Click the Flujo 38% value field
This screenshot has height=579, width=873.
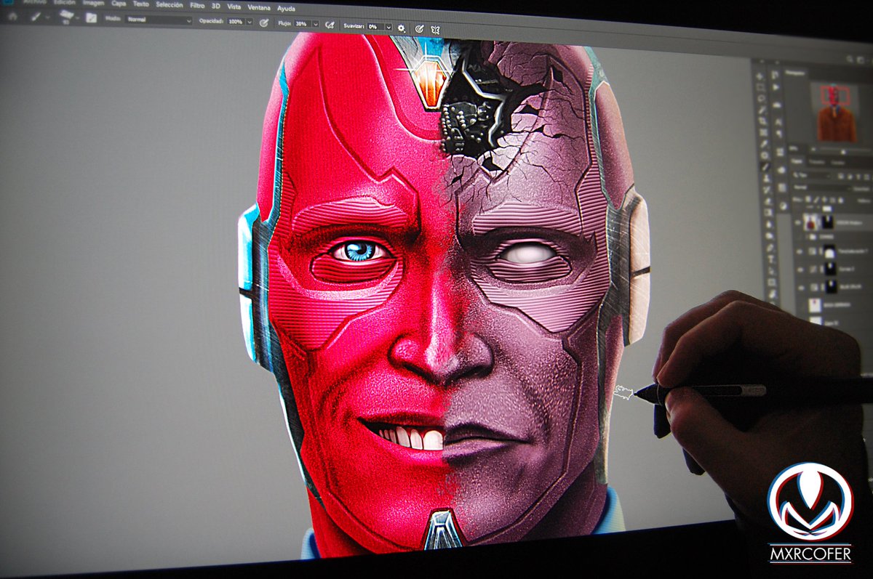[x=303, y=23]
